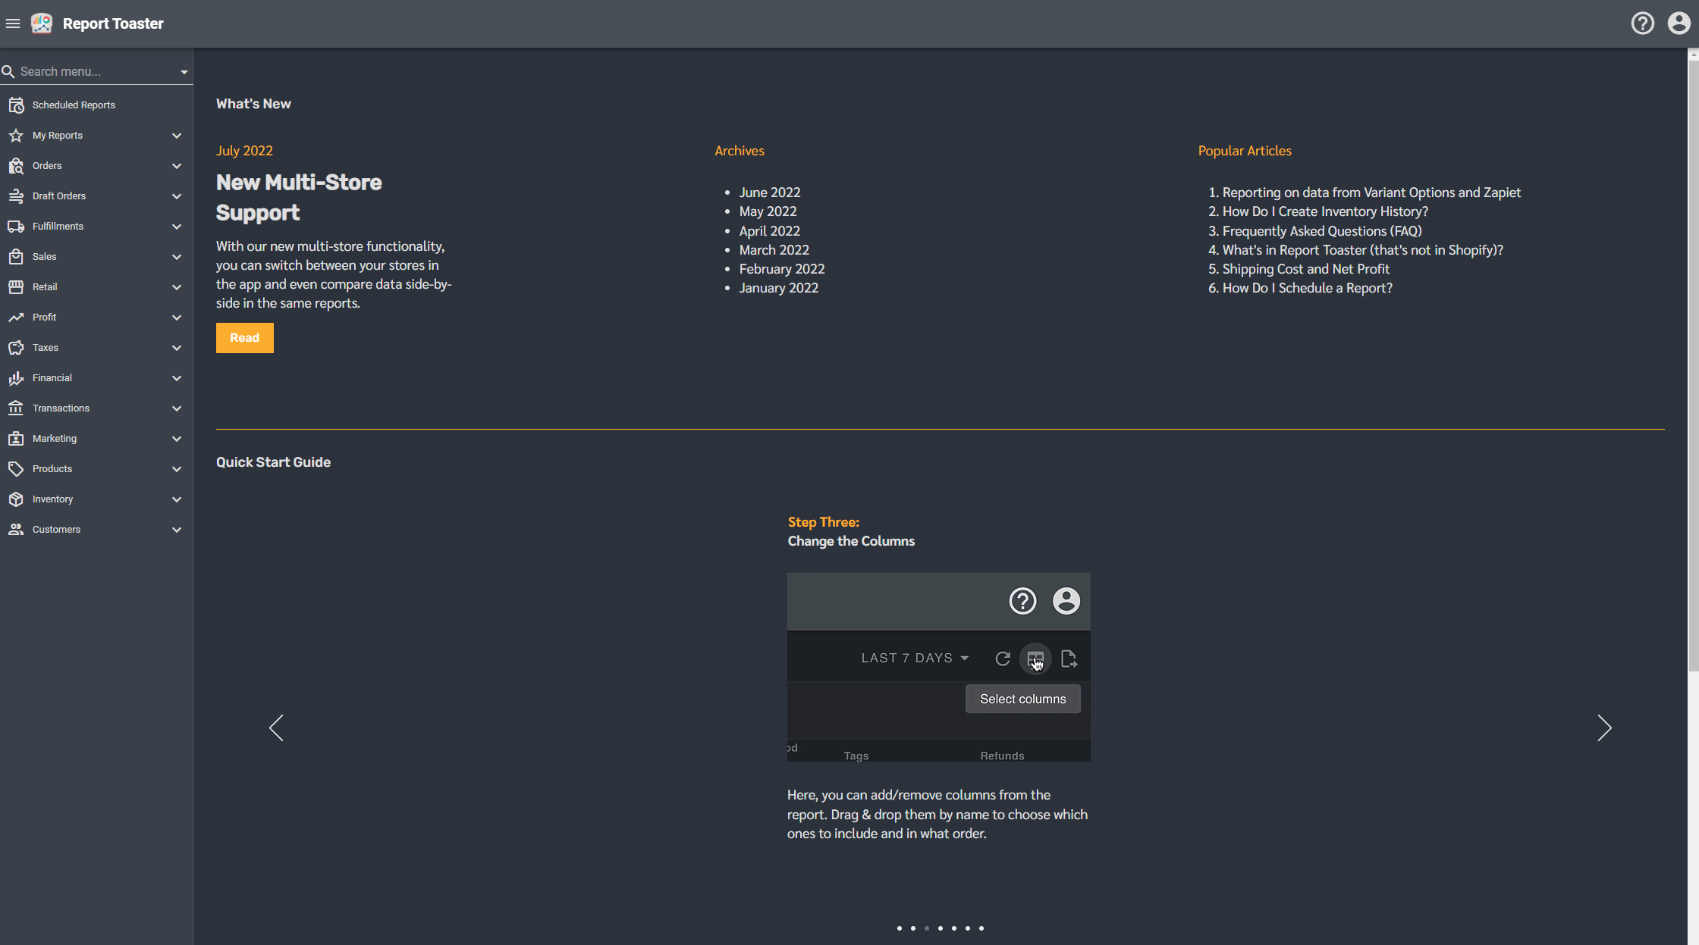Click the Fulfillments truck icon
The height and width of the screenshot is (945, 1699).
pyautogui.click(x=16, y=227)
